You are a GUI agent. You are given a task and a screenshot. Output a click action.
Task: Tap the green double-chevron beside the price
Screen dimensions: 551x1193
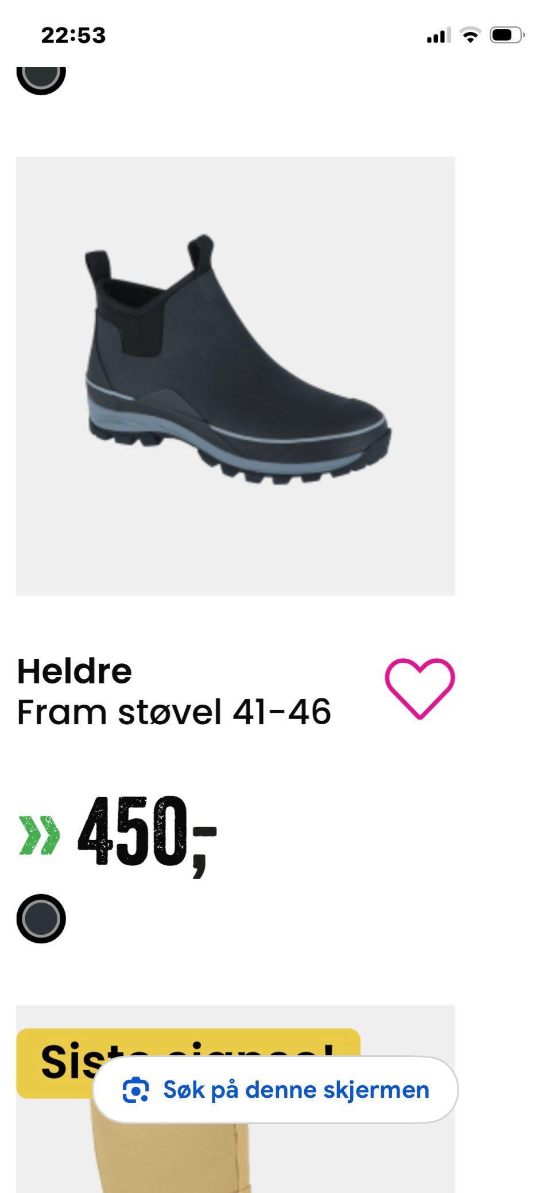(x=39, y=835)
